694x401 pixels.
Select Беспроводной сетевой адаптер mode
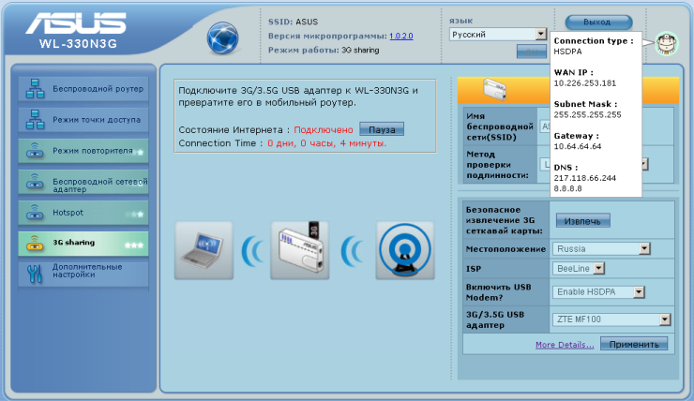pyautogui.click(x=83, y=182)
